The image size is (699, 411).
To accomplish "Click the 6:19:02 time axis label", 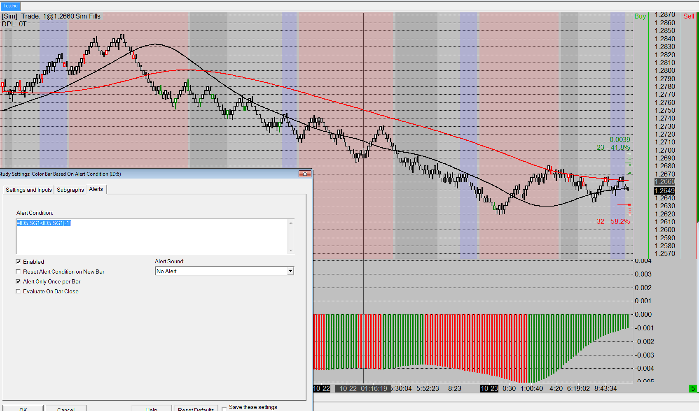I will click(578, 388).
